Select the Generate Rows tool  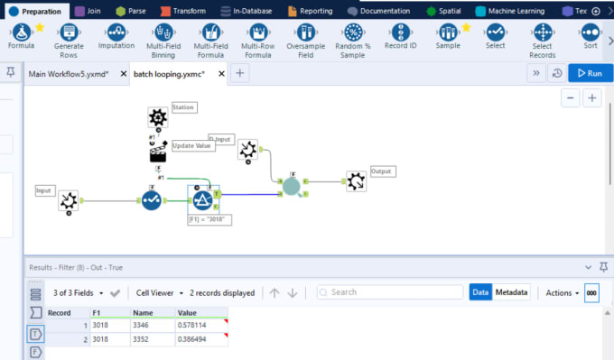coord(69,41)
